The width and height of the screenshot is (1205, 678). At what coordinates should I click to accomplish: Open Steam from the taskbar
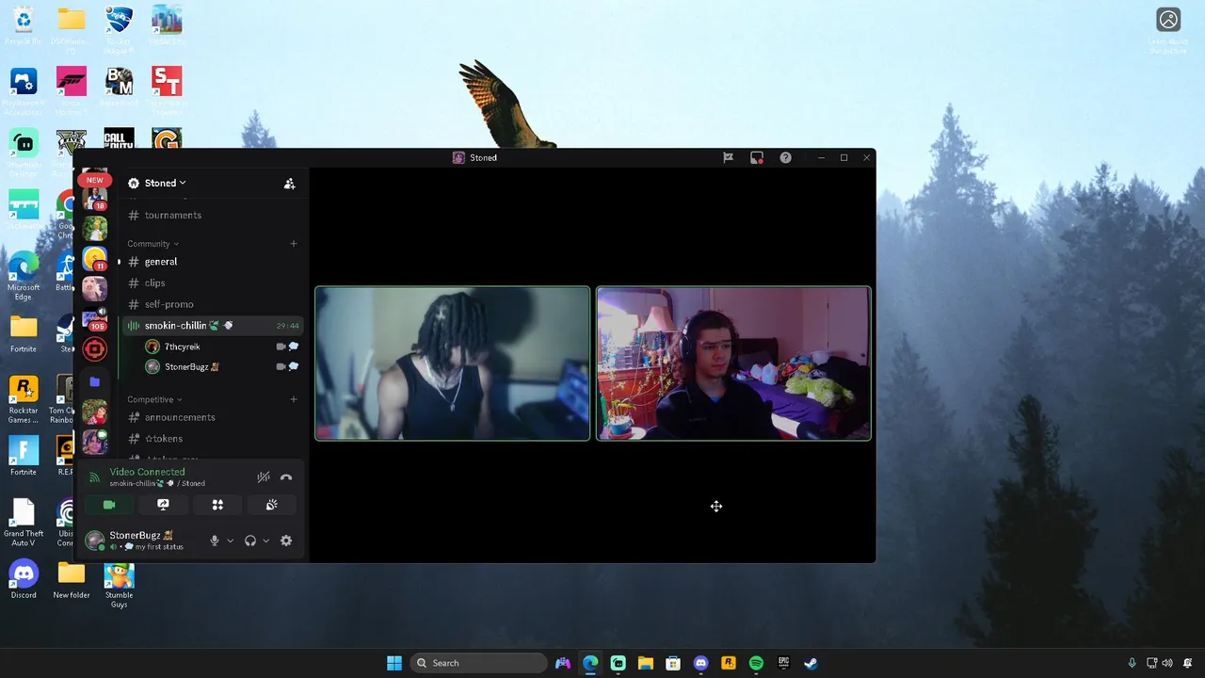click(811, 663)
